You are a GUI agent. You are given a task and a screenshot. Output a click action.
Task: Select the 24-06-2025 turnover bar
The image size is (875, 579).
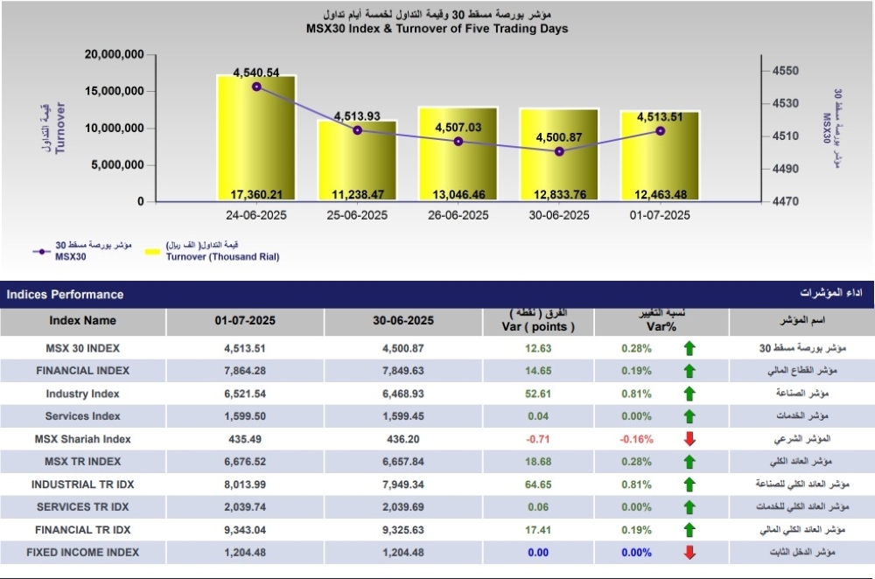[255, 140]
